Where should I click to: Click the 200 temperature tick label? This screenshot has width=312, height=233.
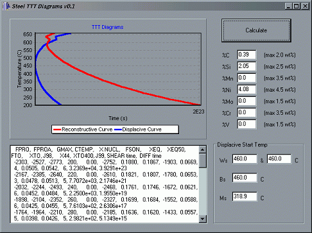pos(28,105)
